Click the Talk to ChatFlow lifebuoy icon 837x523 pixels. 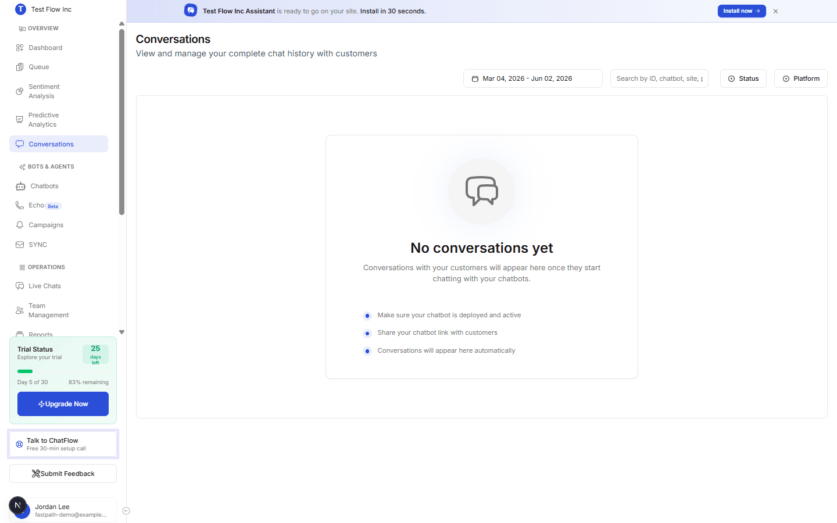[19, 444]
